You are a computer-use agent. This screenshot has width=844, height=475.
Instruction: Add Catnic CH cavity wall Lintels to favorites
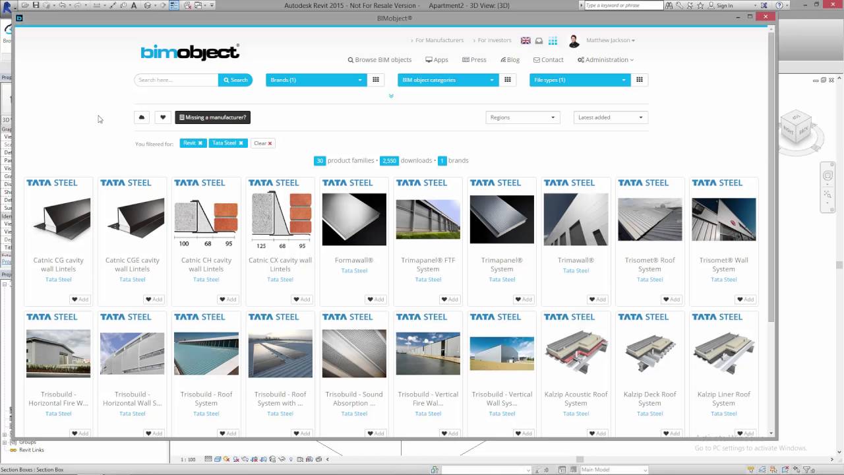coord(227,300)
